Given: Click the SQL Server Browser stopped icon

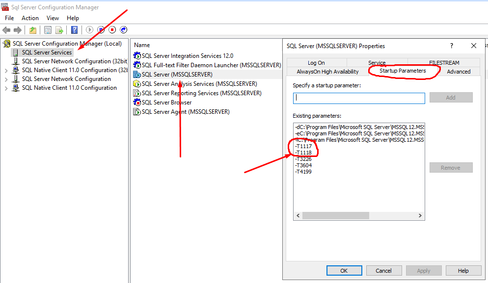Looking at the screenshot, I should point(137,103).
